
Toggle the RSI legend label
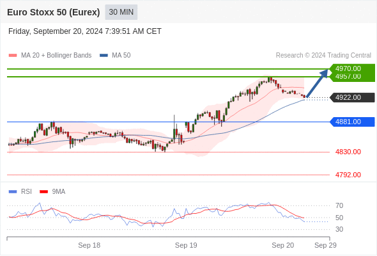[x=26, y=192]
